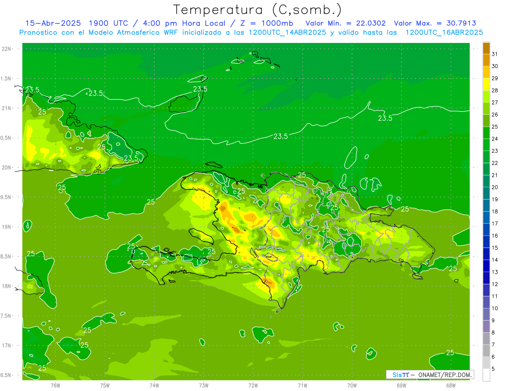Click the '22N' latitude axis label
This screenshot has width=506, height=391.
pyautogui.click(x=7, y=49)
